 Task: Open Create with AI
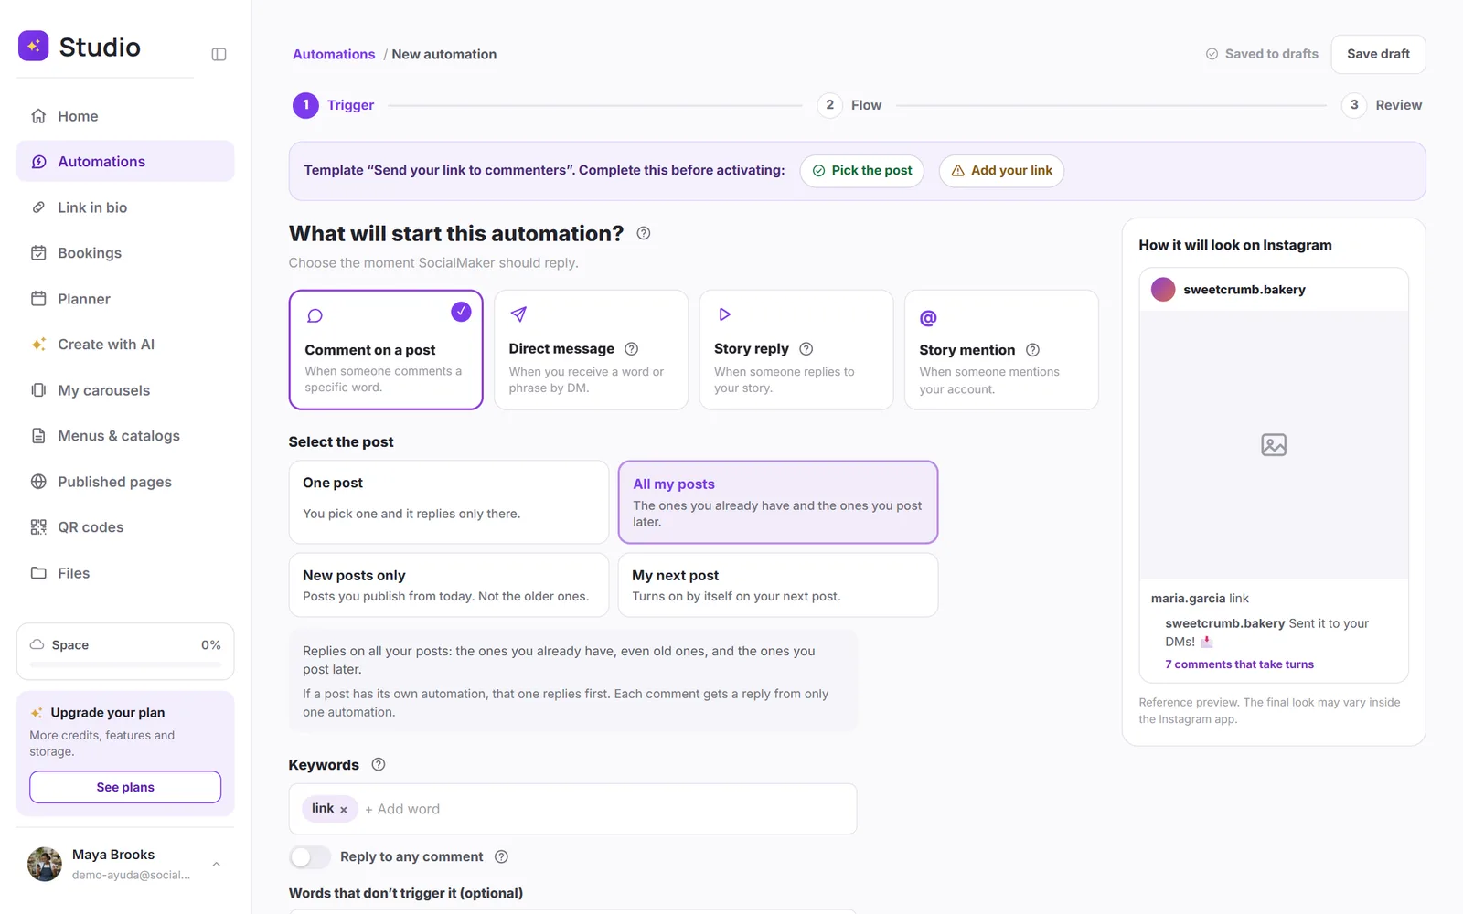coord(125,345)
